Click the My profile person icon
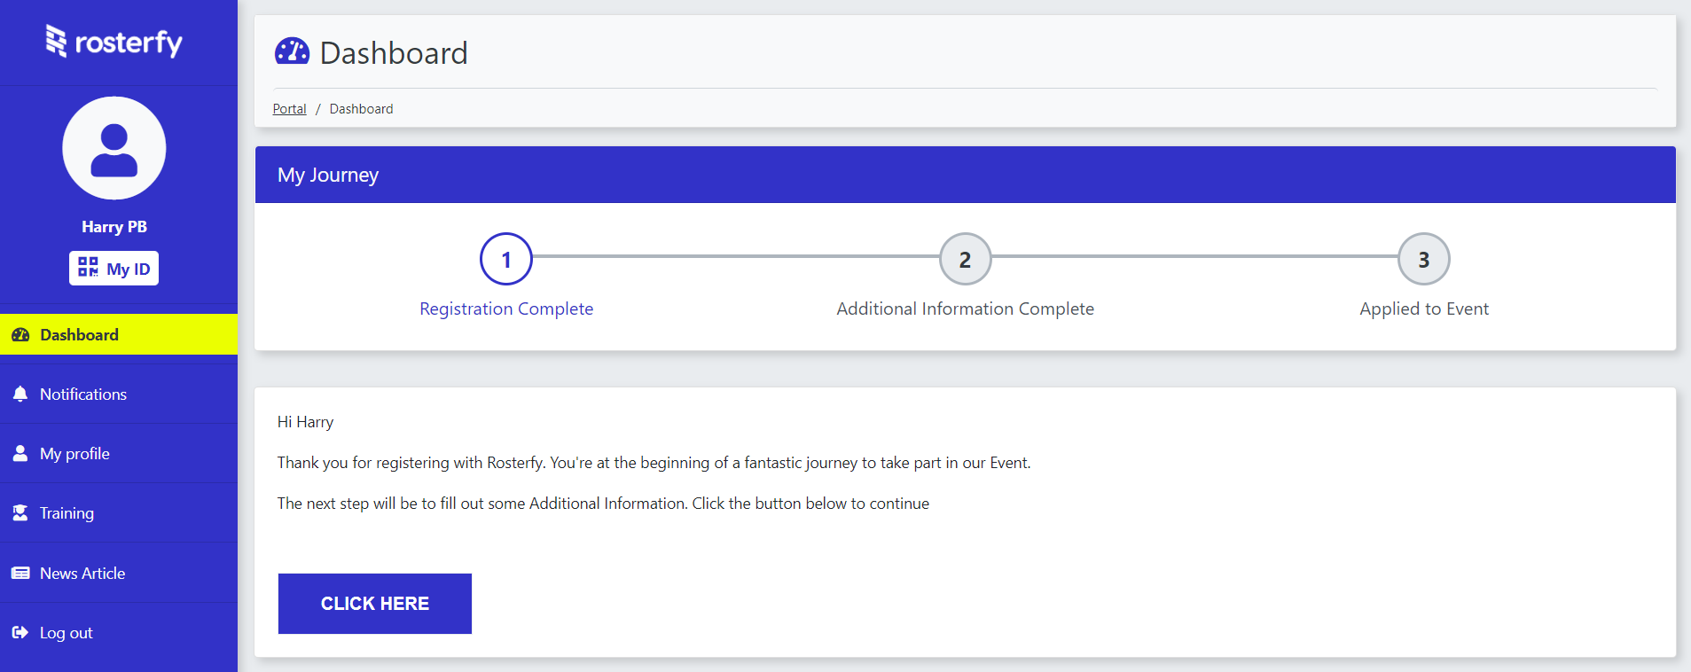 20,453
